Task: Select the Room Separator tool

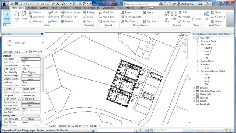Action: [x=131, y=17]
